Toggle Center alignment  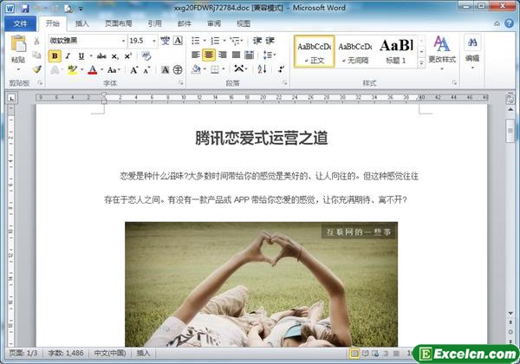pyautogui.click(x=209, y=55)
